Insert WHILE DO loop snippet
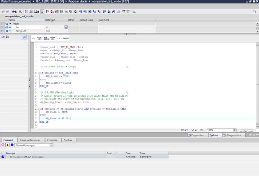The width and height of the screenshot is (259, 176). (x=52, y=38)
